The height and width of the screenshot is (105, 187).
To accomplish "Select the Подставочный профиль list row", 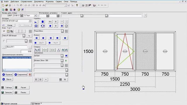I will [17, 58].
